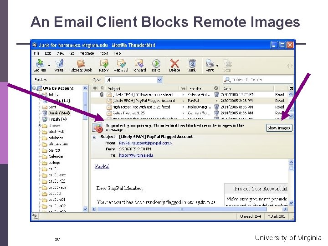Click the Delete red X icon
328x246 pixels.
(x=174, y=65)
